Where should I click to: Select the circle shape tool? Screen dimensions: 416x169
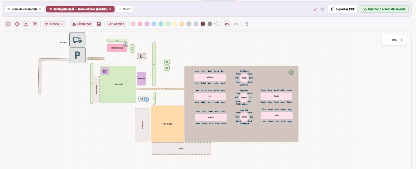pos(17,24)
